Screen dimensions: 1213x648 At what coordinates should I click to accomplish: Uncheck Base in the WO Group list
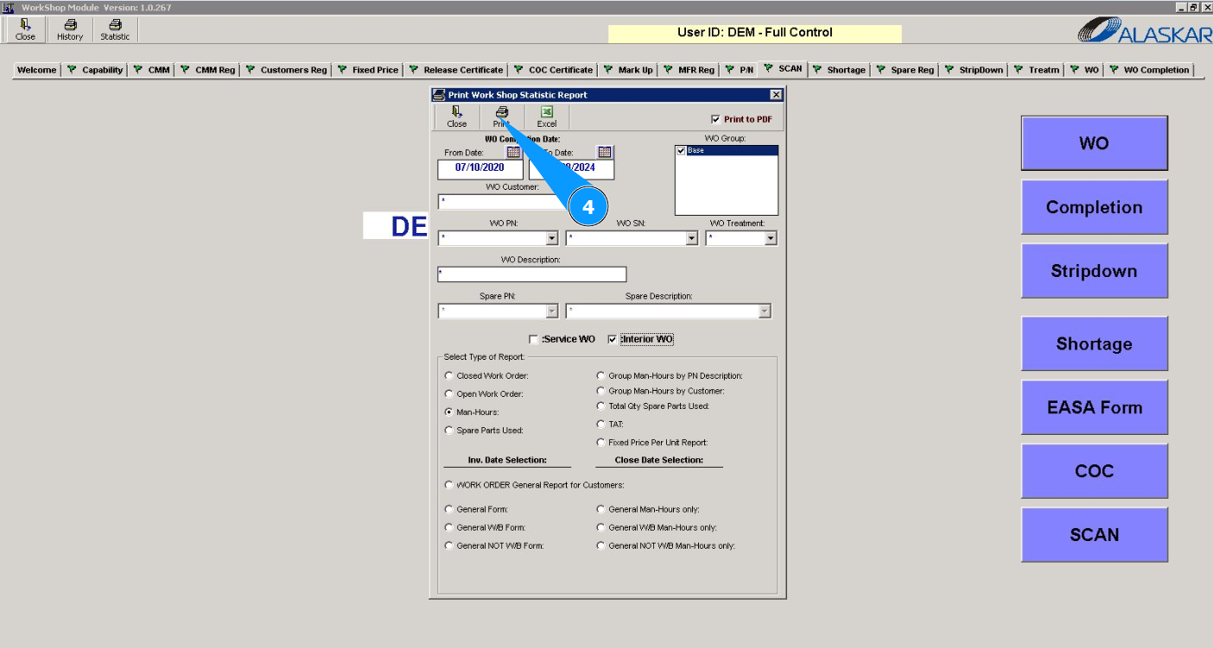682,150
